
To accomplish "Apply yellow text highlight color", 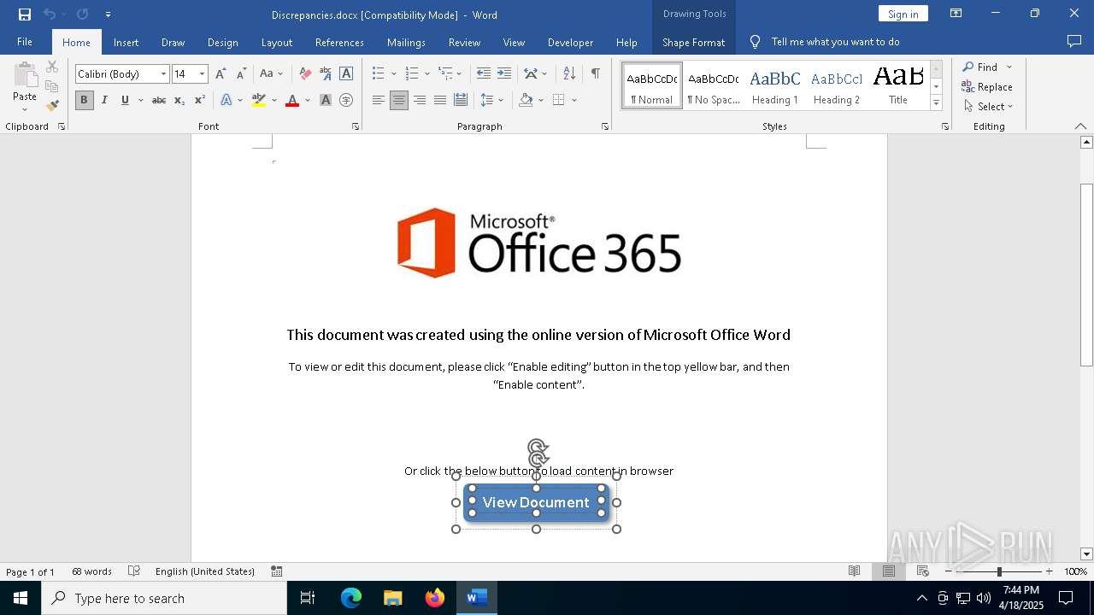I will [259, 100].
